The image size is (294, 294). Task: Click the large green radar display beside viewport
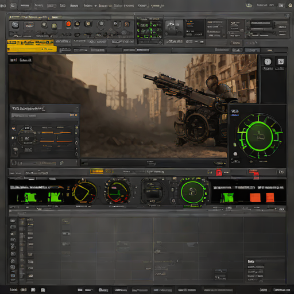(259, 136)
